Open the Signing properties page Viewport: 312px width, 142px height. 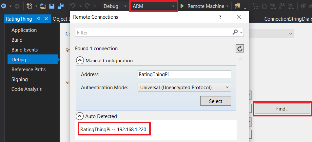(x=20, y=79)
